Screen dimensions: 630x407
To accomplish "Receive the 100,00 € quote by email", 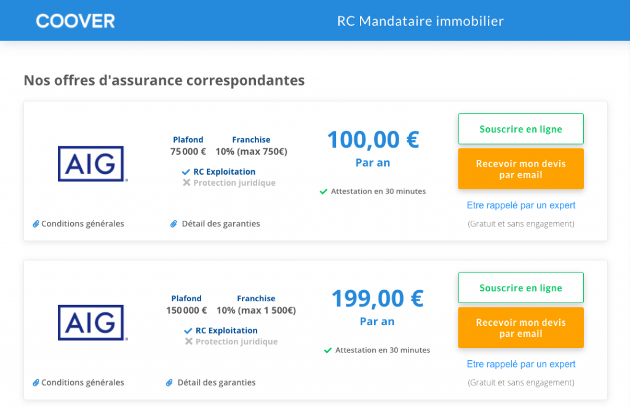I will tap(520, 169).
